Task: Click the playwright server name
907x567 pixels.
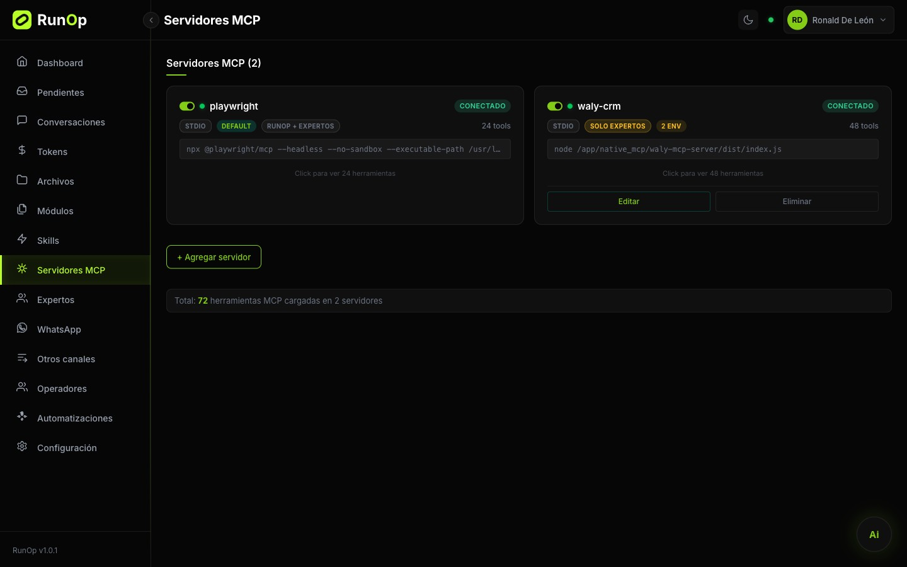Action: (x=234, y=106)
